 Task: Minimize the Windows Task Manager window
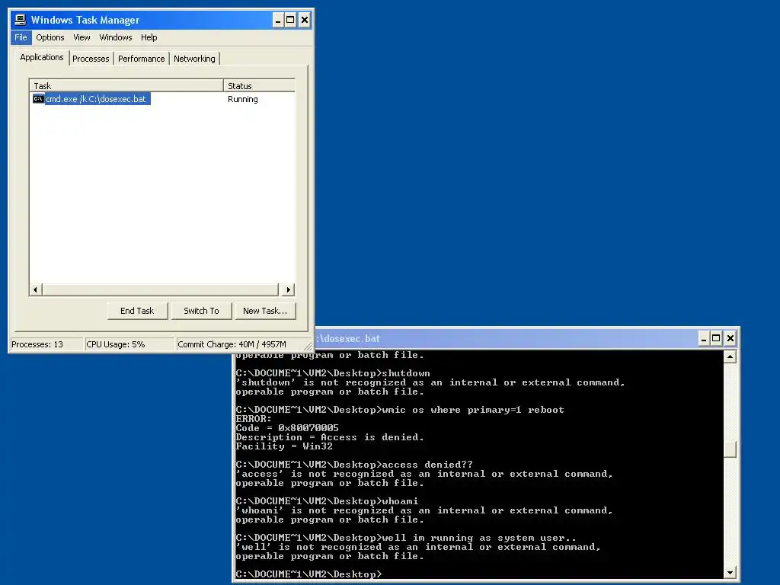(x=278, y=20)
